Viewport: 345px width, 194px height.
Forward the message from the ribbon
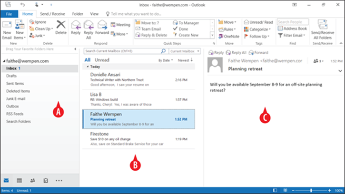[x=102, y=28]
